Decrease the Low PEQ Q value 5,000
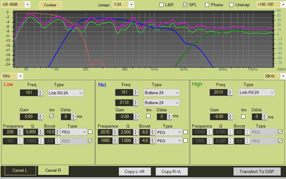This screenshot has width=286, height=179. pos(41,133)
